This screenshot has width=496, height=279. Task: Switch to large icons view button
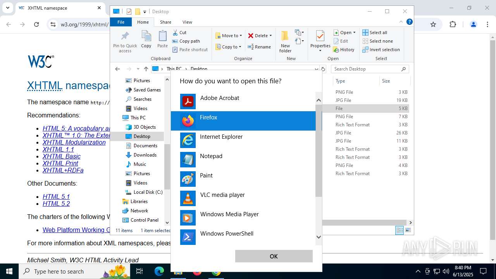pos(408,230)
